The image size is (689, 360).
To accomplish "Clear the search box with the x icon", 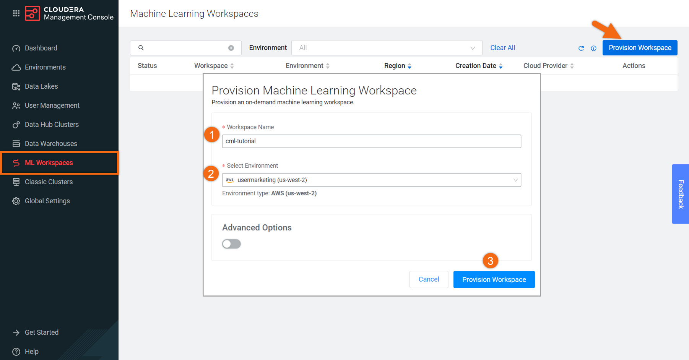I will point(231,47).
